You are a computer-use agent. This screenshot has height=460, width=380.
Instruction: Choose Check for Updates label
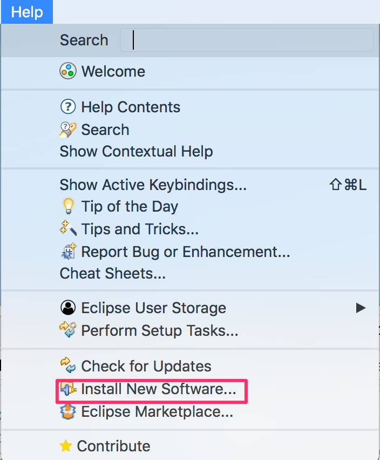click(146, 366)
